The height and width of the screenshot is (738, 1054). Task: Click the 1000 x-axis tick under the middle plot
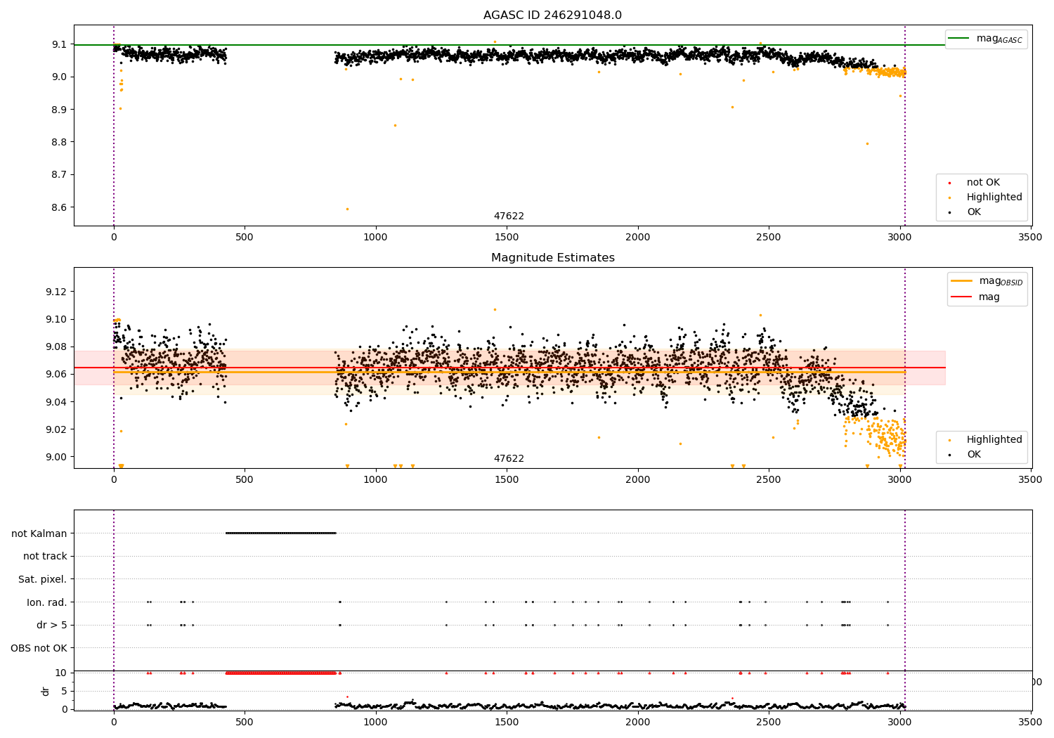tap(376, 479)
